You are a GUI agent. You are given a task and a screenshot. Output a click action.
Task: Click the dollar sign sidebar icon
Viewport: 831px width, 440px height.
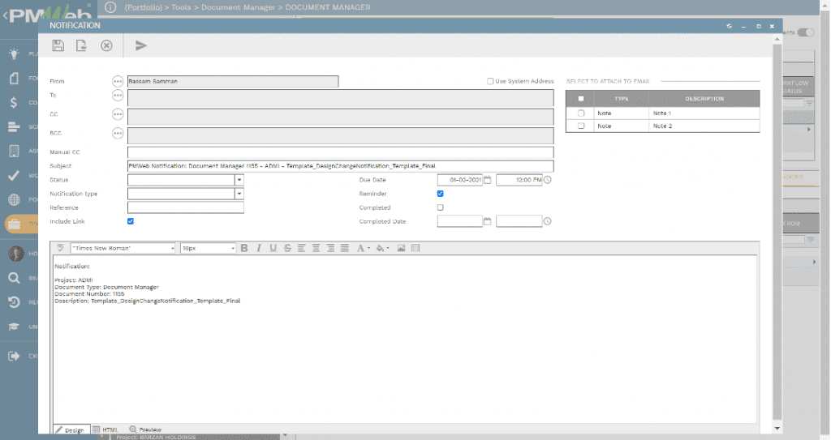click(x=14, y=102)
